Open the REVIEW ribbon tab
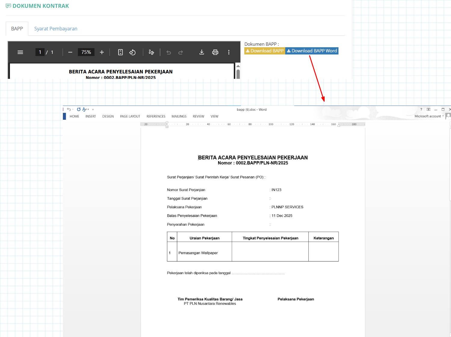This screenshot has height=337, width=451. pos(199,116)
